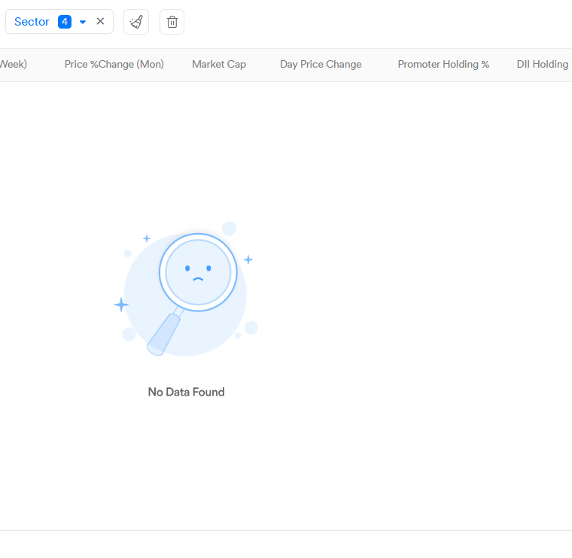Click the No Data Found message
Viewport: 572px width, 558px height.
coord(186,392)
